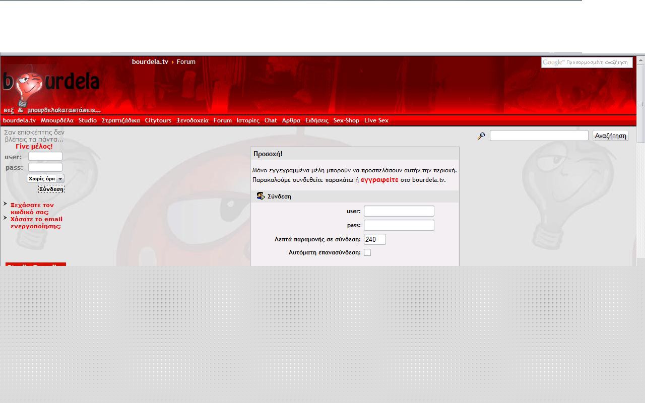Screen dimensions: 645x403
Task: Click the Λεπτά παραμονής field showing 240
Action: point(374,239)
